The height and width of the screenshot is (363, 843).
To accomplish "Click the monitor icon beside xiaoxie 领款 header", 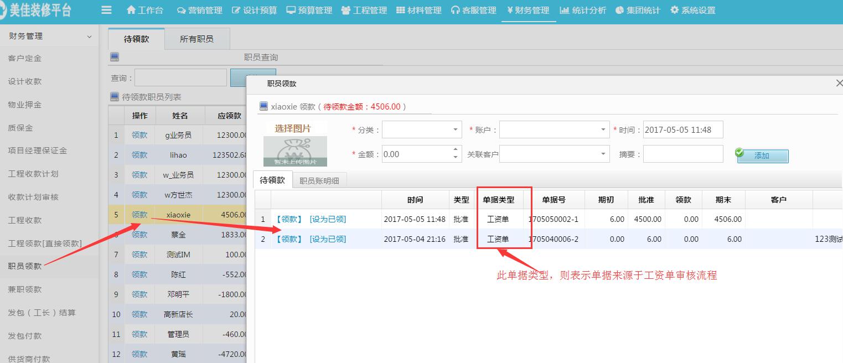I will point(264,106).
